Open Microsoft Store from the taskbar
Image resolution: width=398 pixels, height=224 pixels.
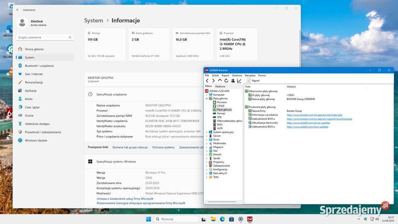[x=231, y=219]
